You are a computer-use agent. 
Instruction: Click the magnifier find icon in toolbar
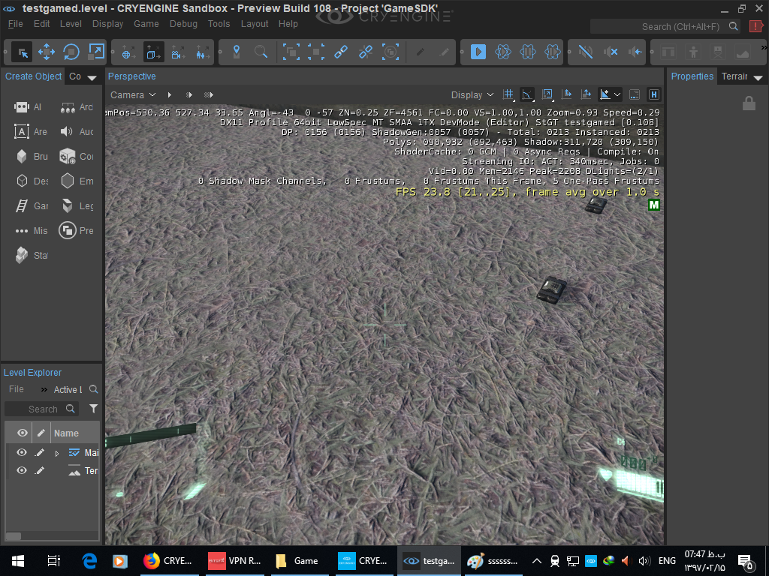(x=261, y=52)
